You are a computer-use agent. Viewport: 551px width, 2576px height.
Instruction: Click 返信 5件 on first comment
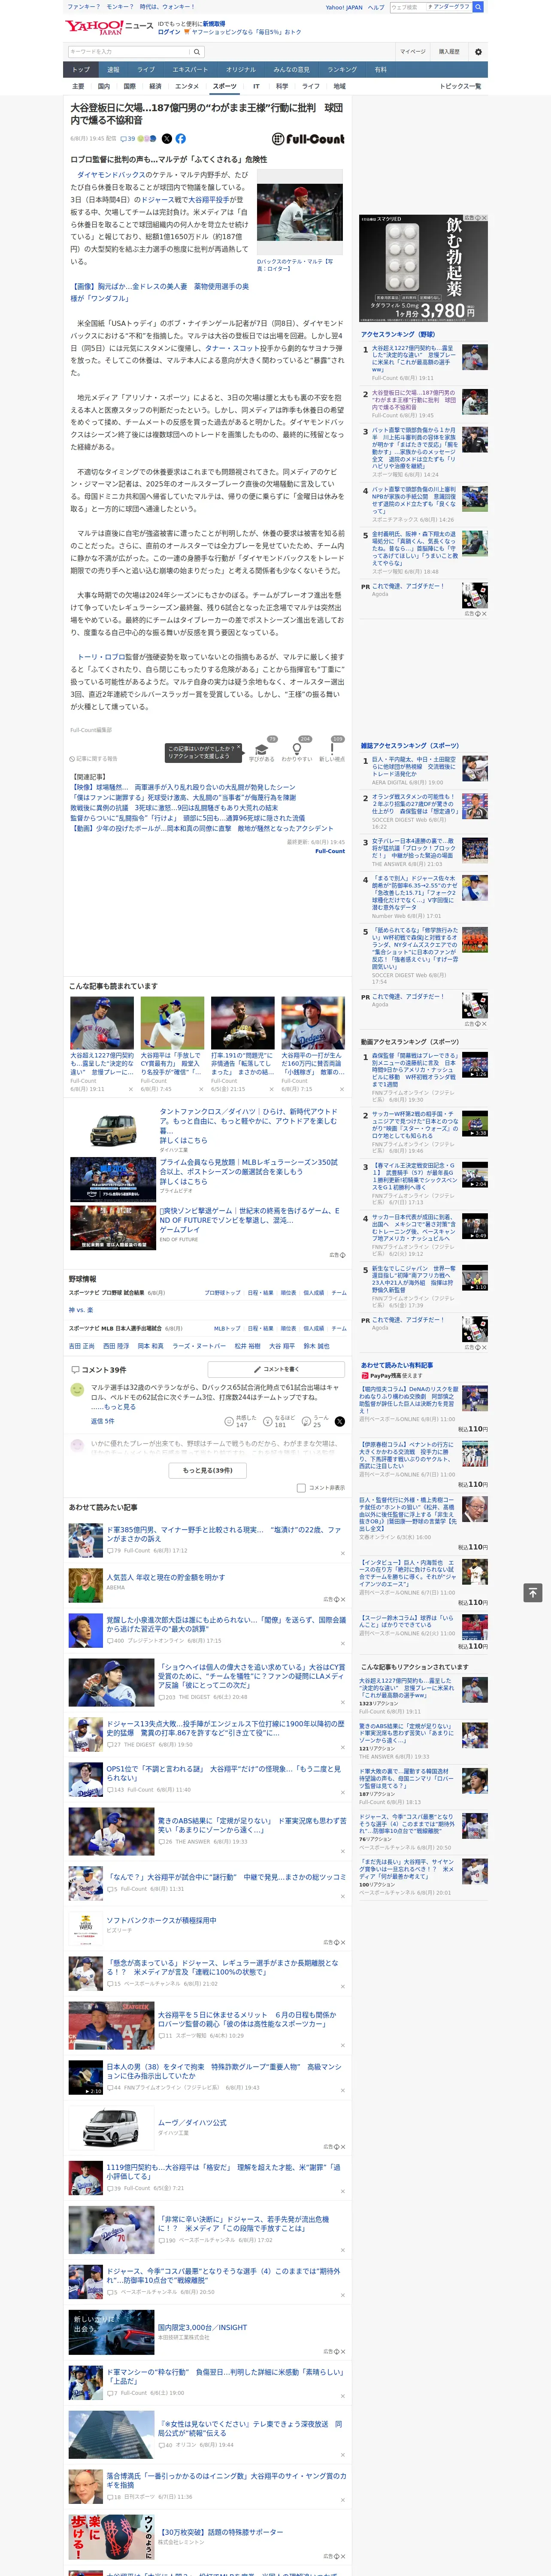pos(103,1421)
